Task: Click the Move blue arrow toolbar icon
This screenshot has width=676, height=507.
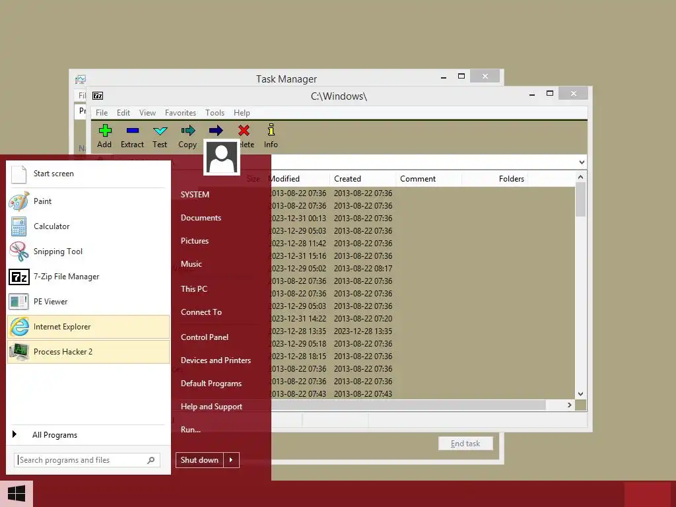Action: pos(216,130)
